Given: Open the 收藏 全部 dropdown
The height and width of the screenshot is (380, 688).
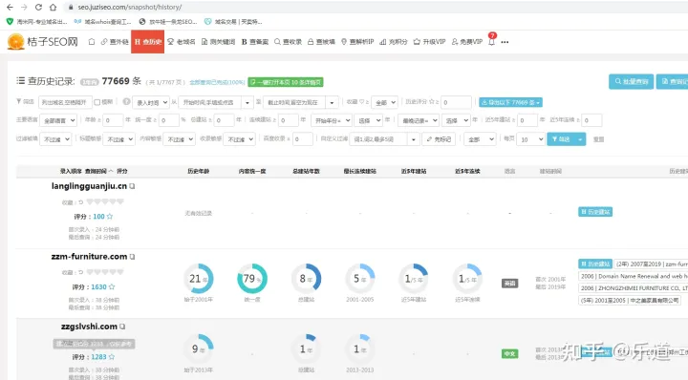Looking at the screenshot, I should coord(385,102).
